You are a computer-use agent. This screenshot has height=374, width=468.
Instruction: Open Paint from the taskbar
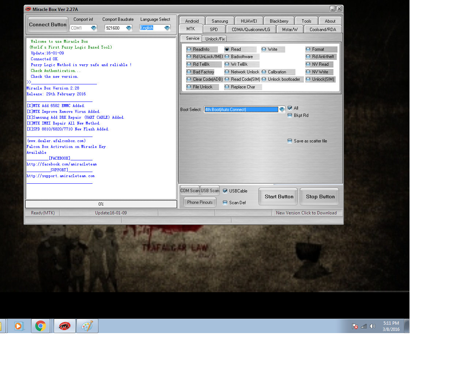pos(87,326)
